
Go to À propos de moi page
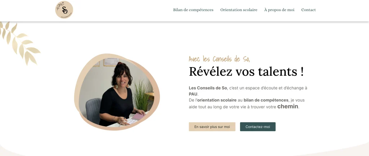pos(279,10)
